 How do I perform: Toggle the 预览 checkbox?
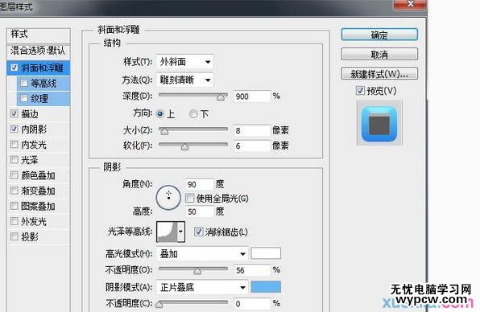360,90
